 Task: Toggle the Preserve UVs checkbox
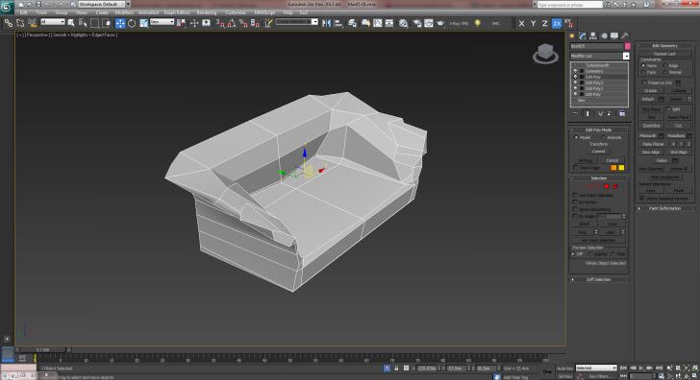(x=644, y=83)
